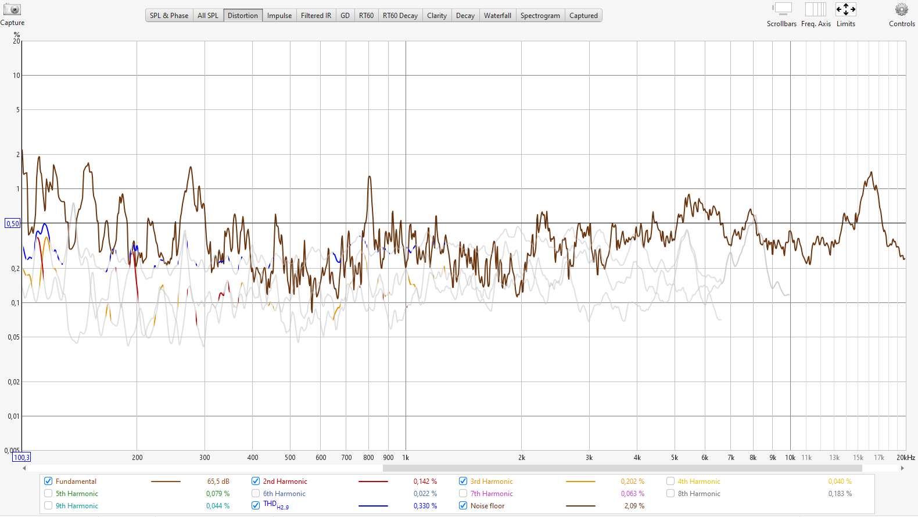The width and height of the screenshot is (918, 517).
Task: Open the graph Limits icon
Action: [x=845, y=9]
